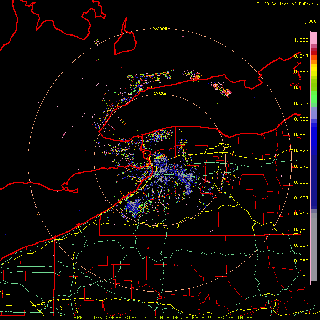Screen dimensions: 320x320
Task: Click the 0.467 scale value
Action: (x=301, y=198)
